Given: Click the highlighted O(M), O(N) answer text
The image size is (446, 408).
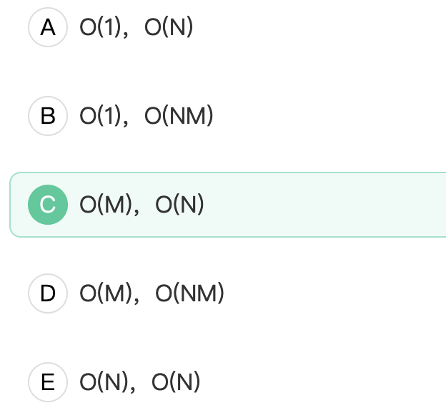Looking at the screenshot, I should click(x=142, y=205).
